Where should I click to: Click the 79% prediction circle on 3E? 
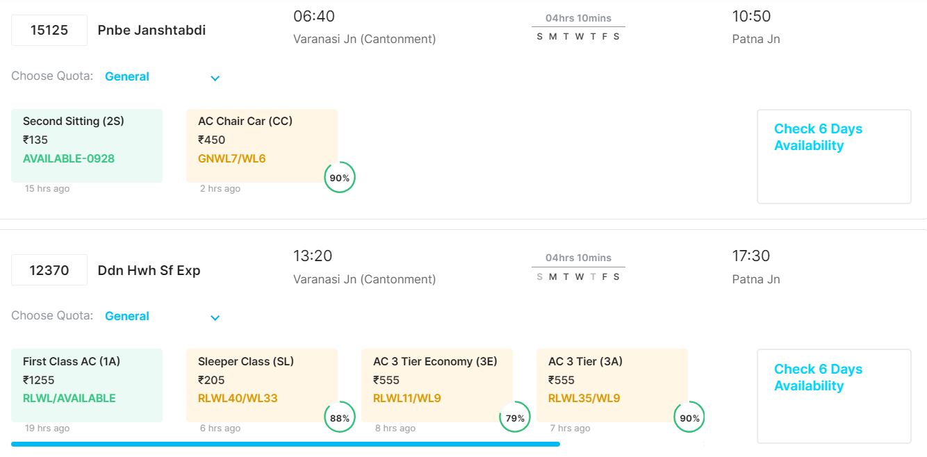[515, 417]
